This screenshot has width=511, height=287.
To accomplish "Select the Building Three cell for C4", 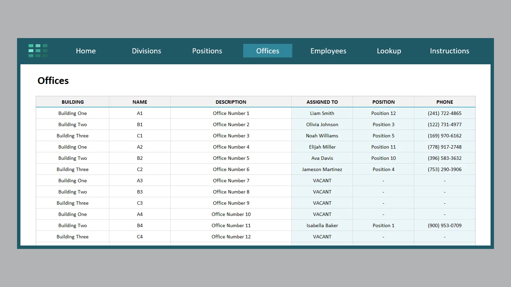I will tap(73, 237).
